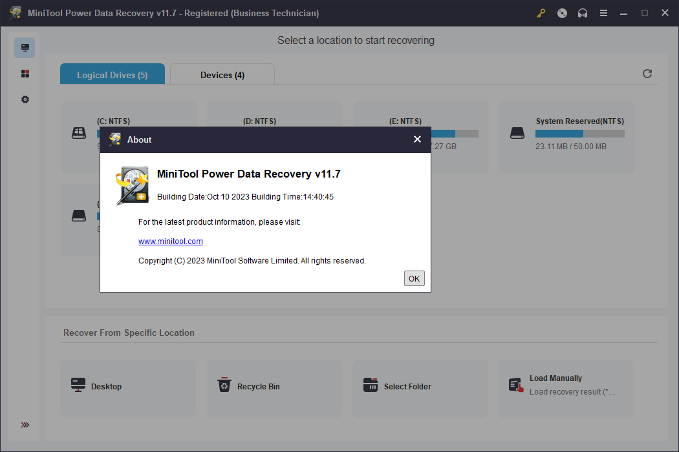
Task: Select the C: NTFS drive icon
Action: [x=79, y=133]
